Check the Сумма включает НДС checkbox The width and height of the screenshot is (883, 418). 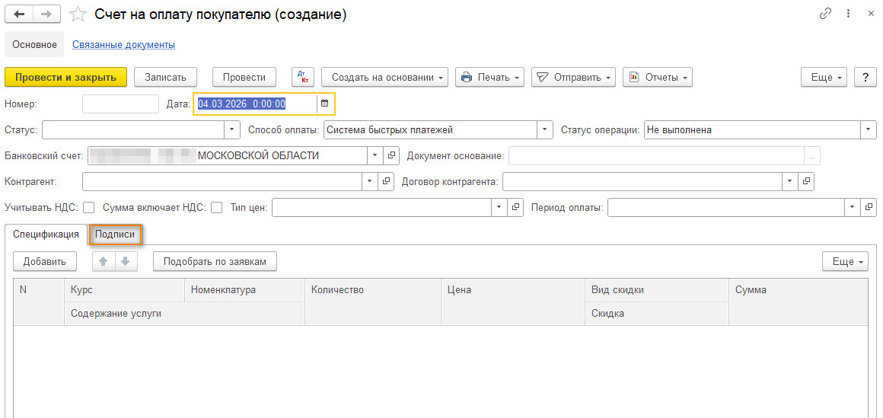pyautogui.click(x=216, y=208)
